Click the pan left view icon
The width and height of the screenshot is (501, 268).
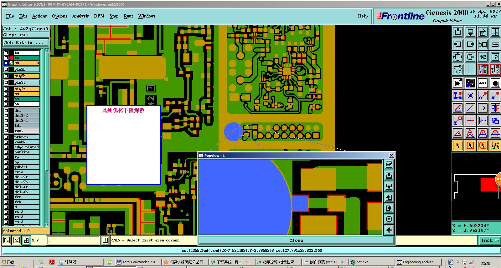tap(458, 44)
